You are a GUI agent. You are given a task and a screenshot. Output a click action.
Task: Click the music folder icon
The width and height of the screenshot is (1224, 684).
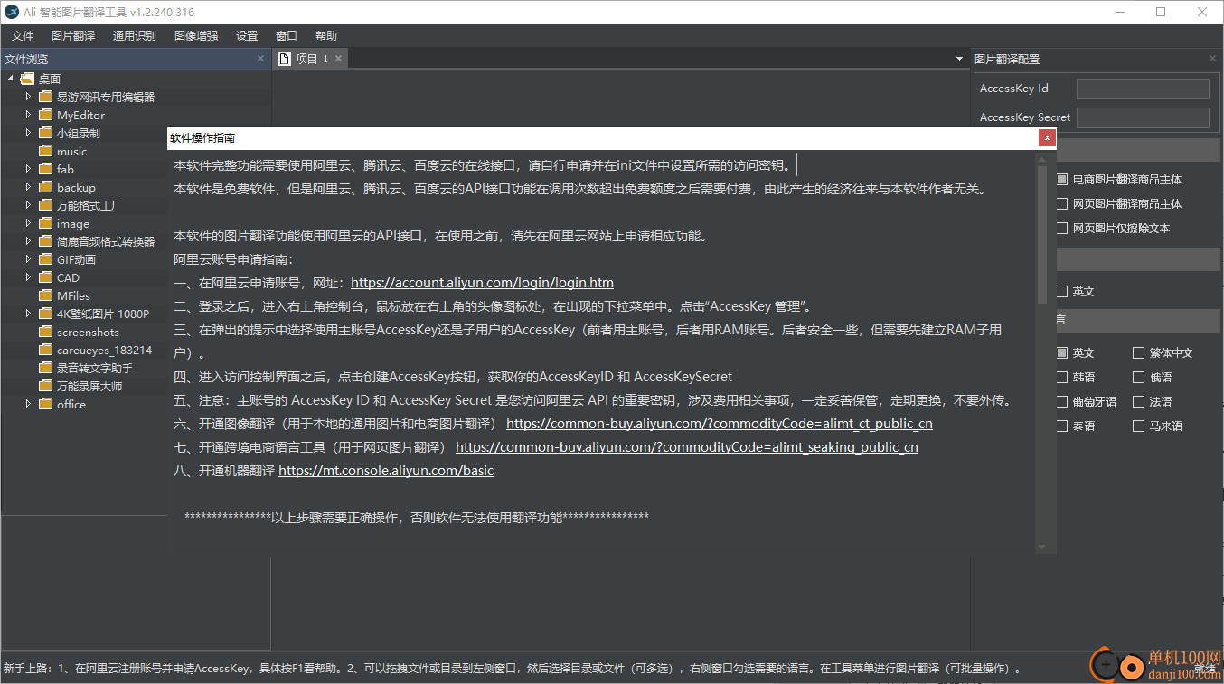[x=46, y=151]
